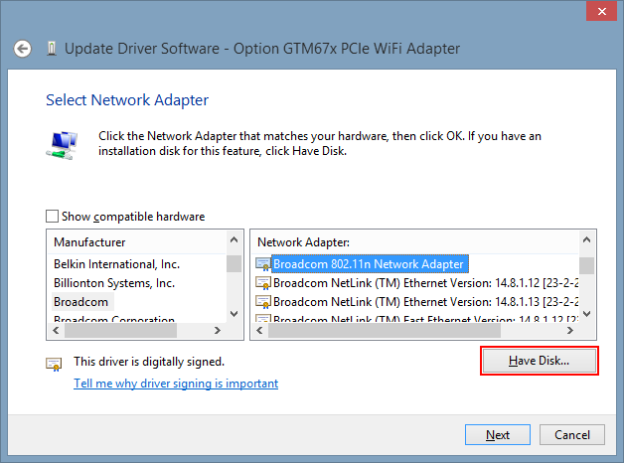
Task: Select Billionton Systems, Inc. manufacturer
Action: pyautogui.click(x=114, y=283)
